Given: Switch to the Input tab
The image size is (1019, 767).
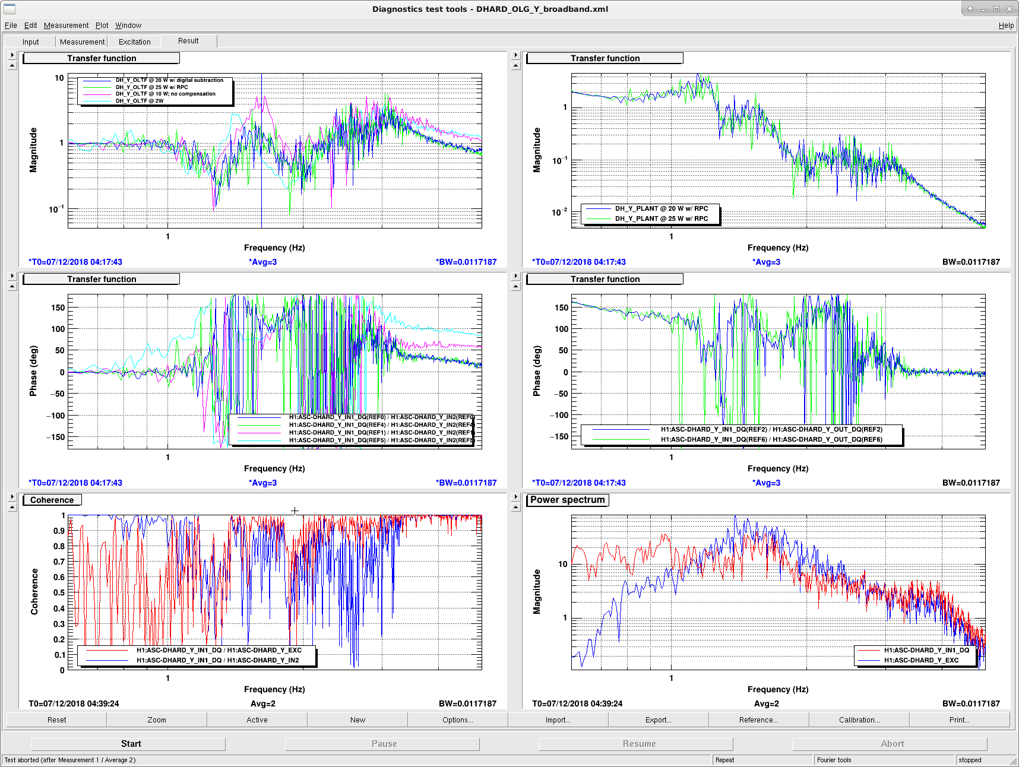Looking at the screenshot, I should 30,42.
